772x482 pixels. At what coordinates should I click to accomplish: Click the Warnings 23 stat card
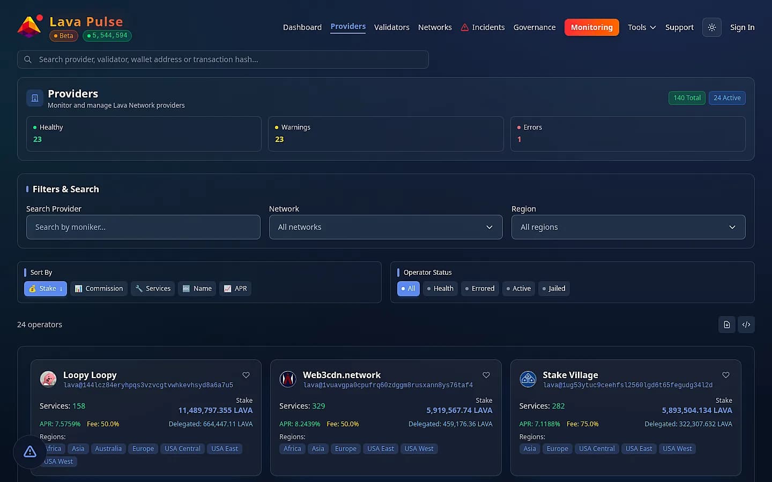[x=386, y=134]
